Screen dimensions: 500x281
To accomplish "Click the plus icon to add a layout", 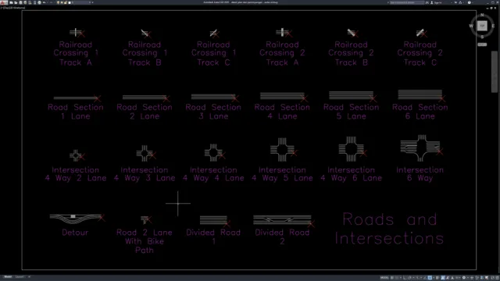I will [29, 277].
